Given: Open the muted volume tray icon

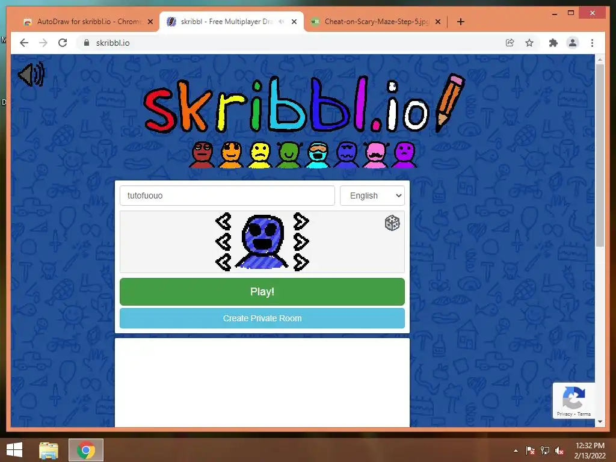Looking at the screenshot, I should [559, 451].
